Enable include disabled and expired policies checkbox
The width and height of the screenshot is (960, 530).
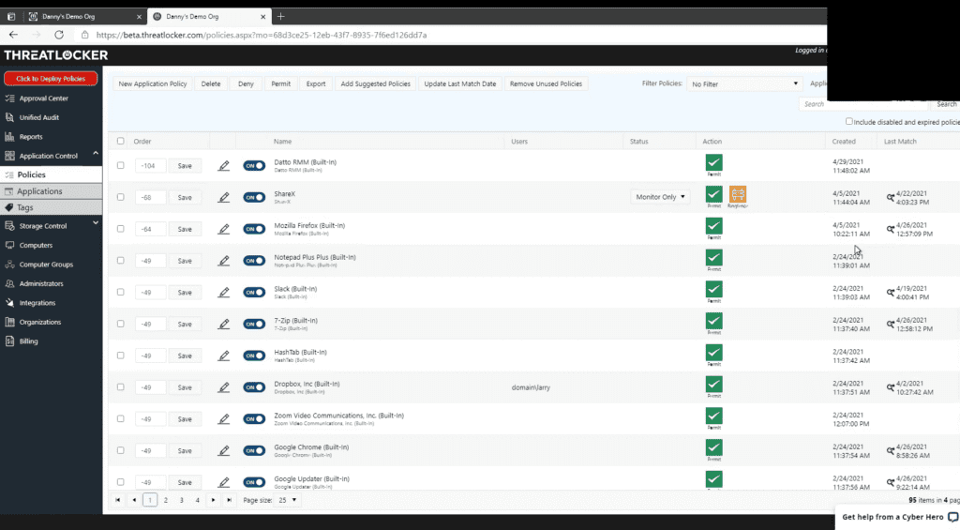pyautogui.click(x=849, y=121)
